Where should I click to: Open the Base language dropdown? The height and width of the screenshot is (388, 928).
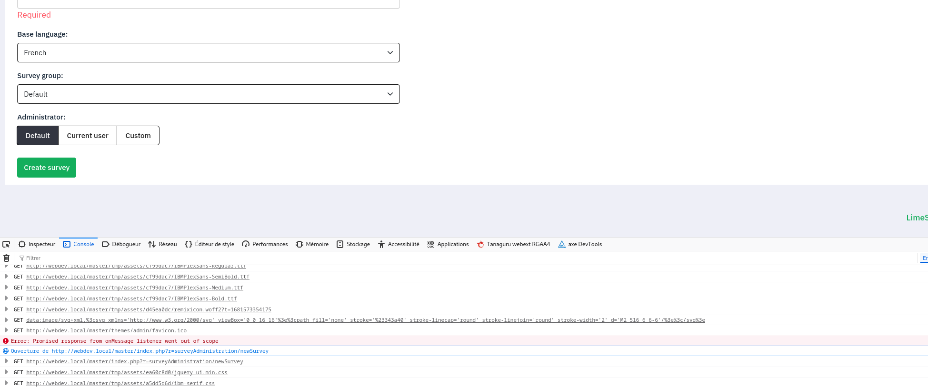tap(208, 53)
